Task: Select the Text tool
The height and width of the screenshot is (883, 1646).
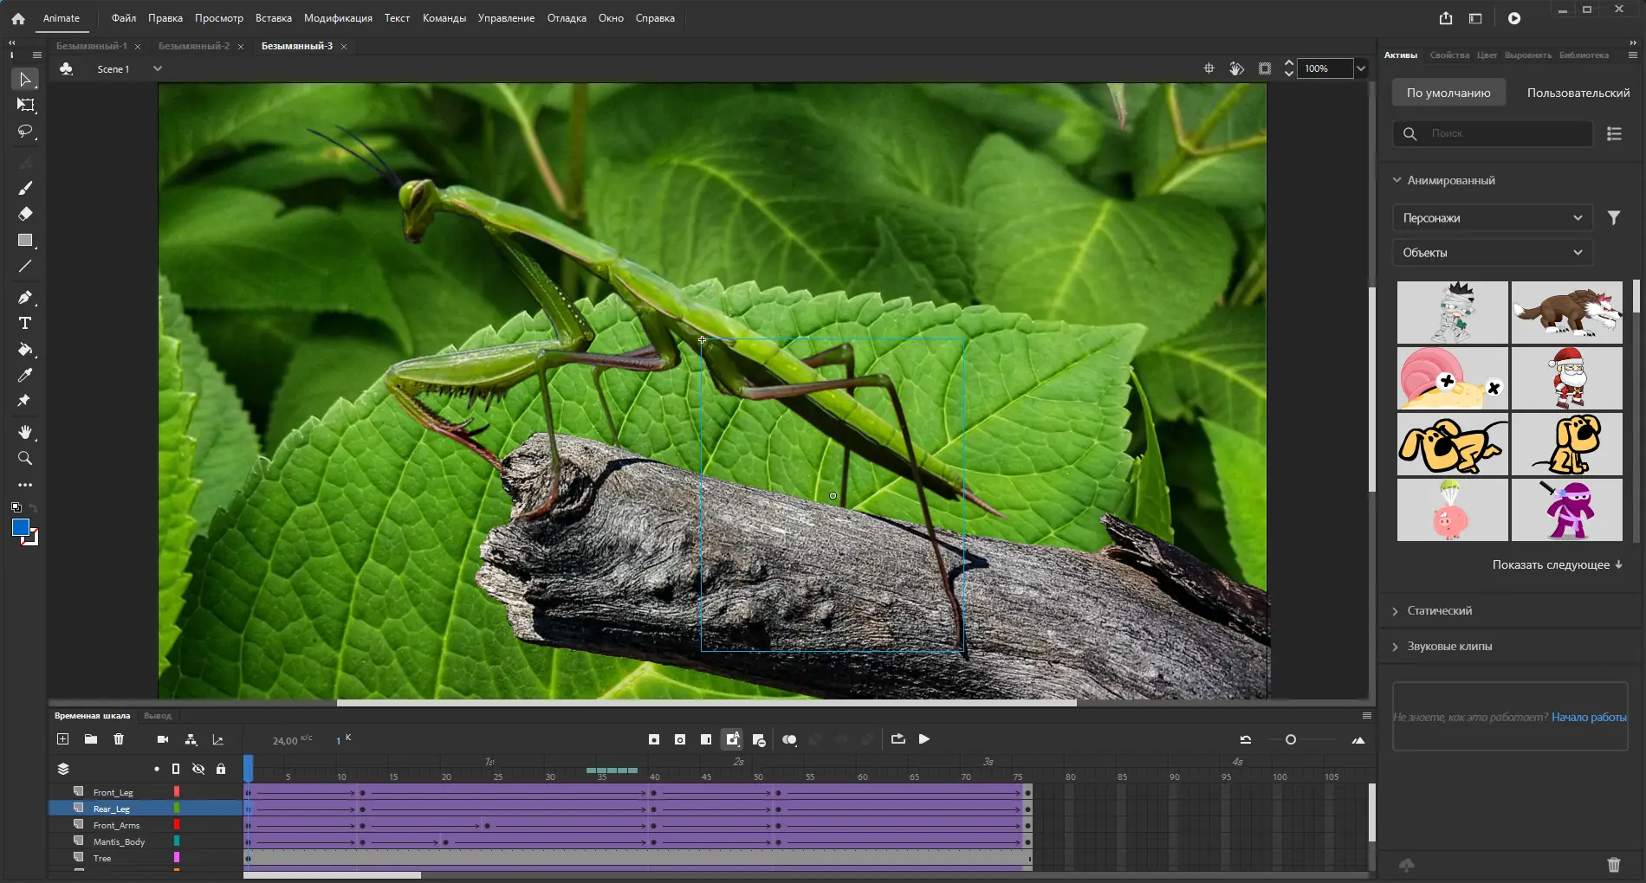Action: [x=25, y=323]
